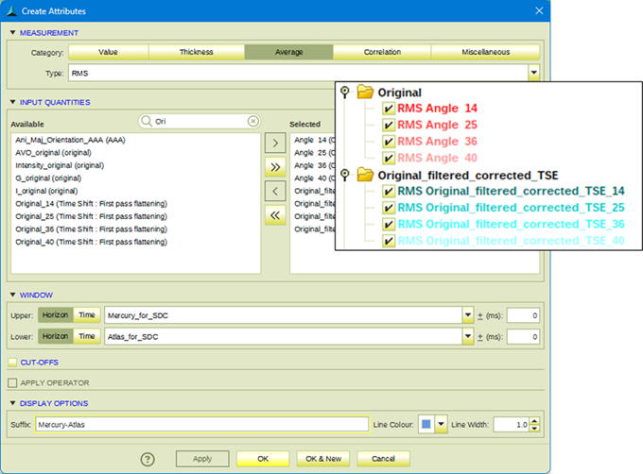This screenshot has width=643, height=474.
Task: Click the Original_filtered_corrected_TSE folder icon
Action: point(364,175)
